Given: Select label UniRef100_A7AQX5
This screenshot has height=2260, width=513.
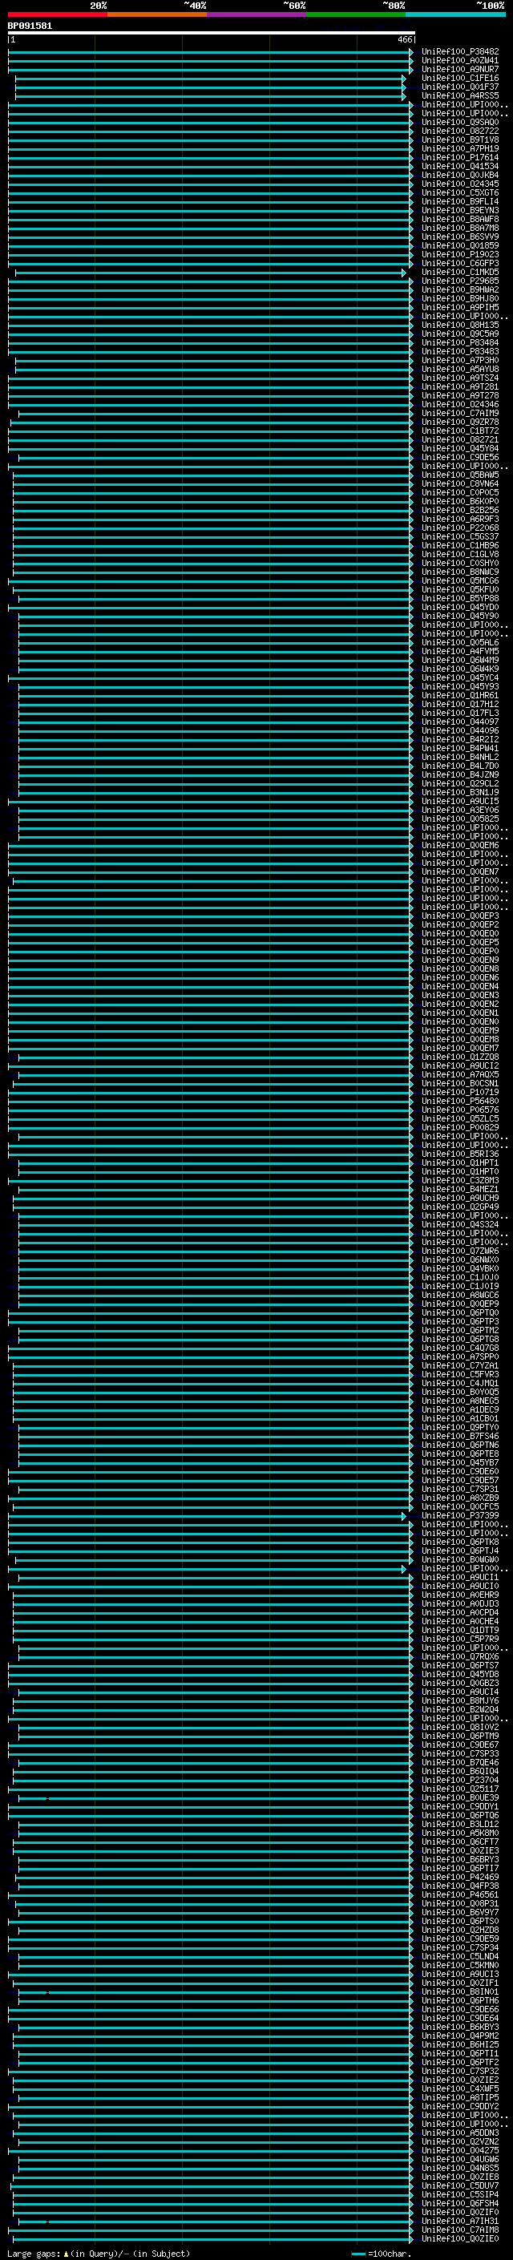Looking at the screenshot, I should [460, 1075].
